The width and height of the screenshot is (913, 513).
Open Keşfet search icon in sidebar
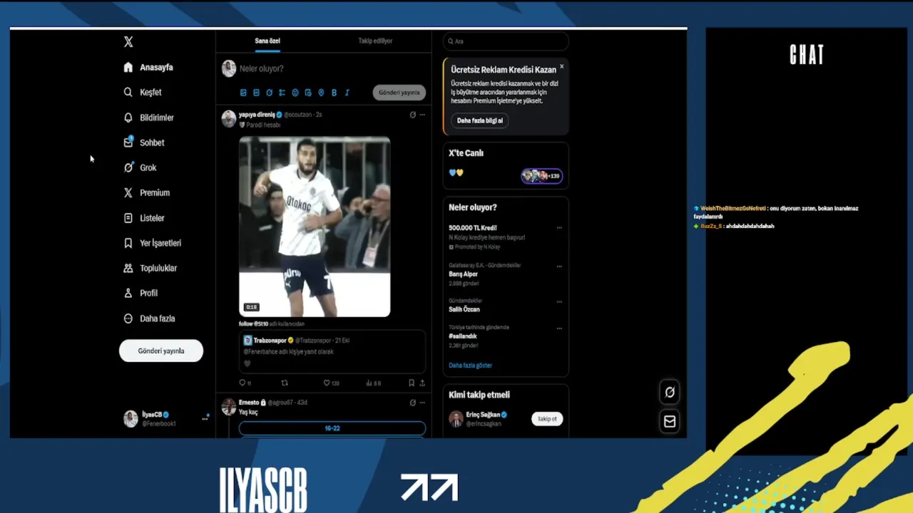click(128, 92)
